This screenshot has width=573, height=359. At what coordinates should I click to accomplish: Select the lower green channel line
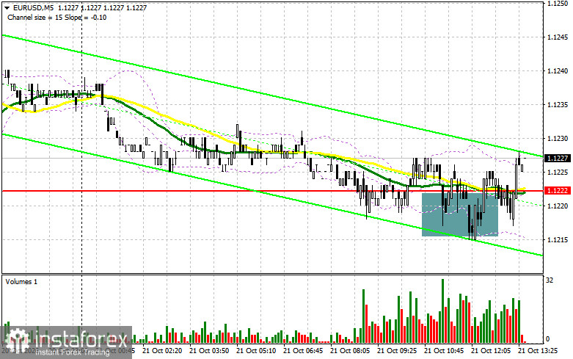(272, 195)
